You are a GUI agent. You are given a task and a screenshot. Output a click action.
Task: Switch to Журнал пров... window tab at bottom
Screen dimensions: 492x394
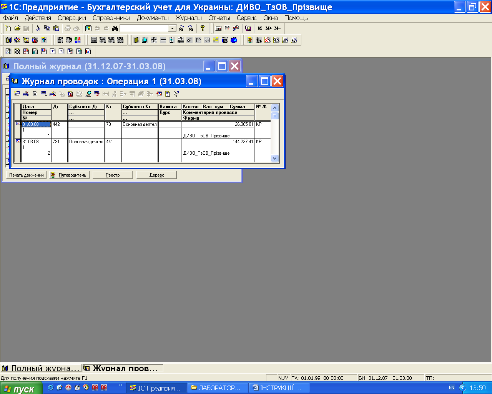coord(123,368)
